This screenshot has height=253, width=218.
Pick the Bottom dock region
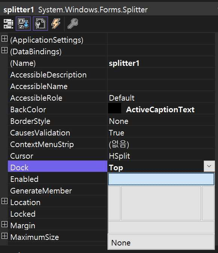(x=161, y=227)
